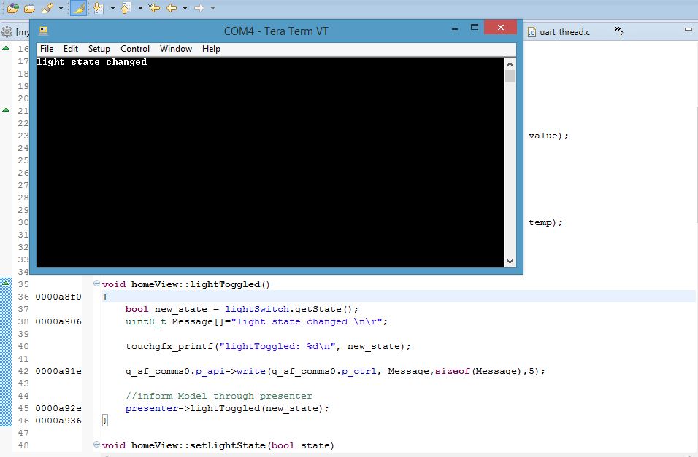This screenshot has height=457, width=698.
Task: Click the "value);" code fragment
Action: 548,136
